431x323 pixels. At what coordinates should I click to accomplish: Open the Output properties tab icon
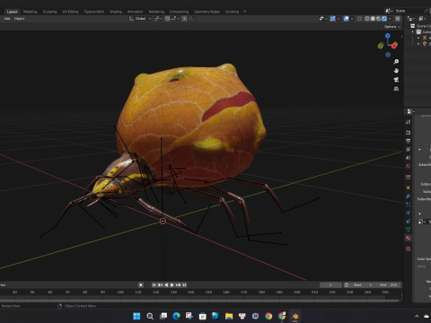click(x=409, y=141)
